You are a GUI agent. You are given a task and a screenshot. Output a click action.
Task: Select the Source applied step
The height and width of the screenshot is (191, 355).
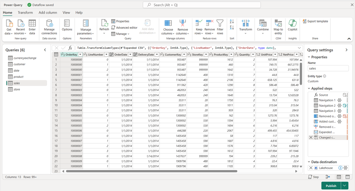pyautogui.click(x=323, y=95)
